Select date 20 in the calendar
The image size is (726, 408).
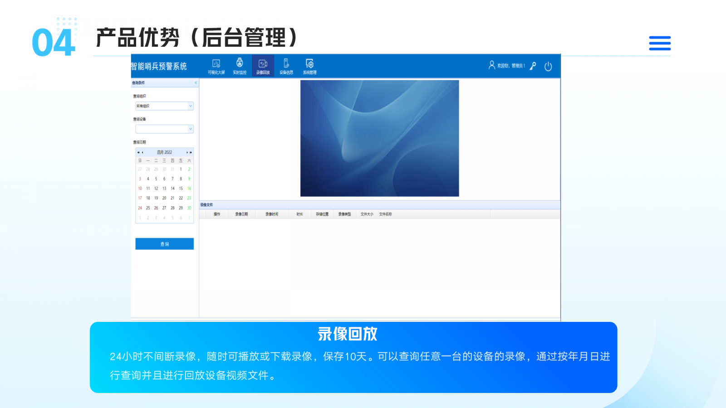pyautogui.click(x=164, y=198)
